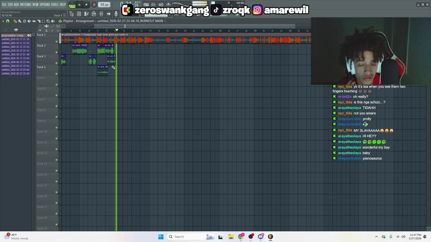Image resolution: width=431 pixels, height=242 pixels.
Task: Show audio clips in the picker panel
Action: (x=16, y=30)
